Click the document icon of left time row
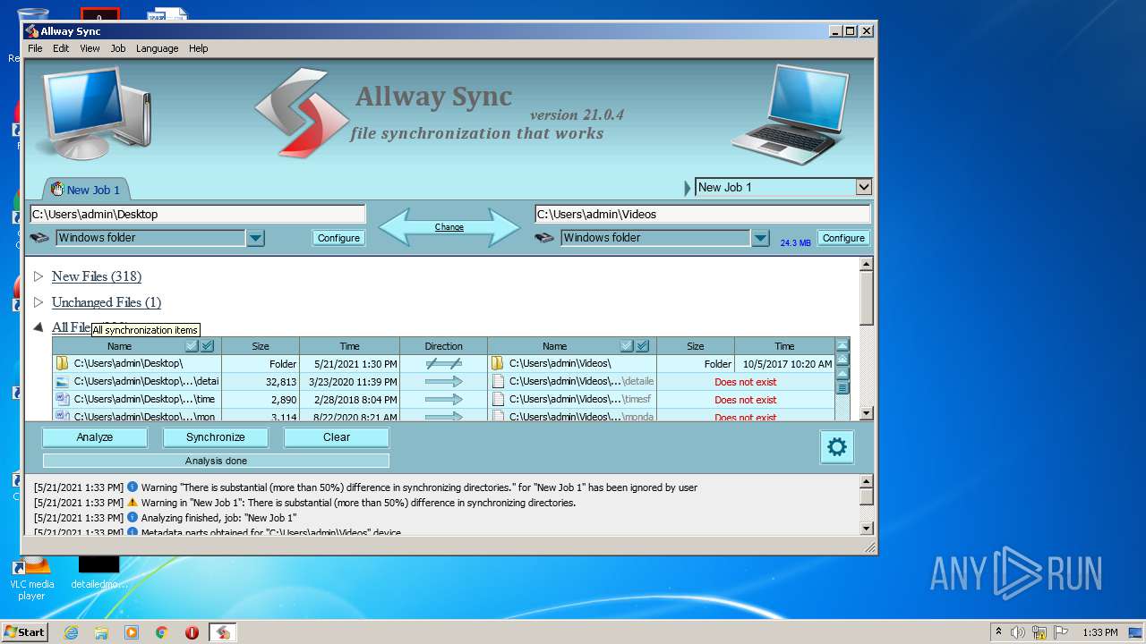This screenshot has width=1146, height=644. pyautogui.click(x=62, y=399)
